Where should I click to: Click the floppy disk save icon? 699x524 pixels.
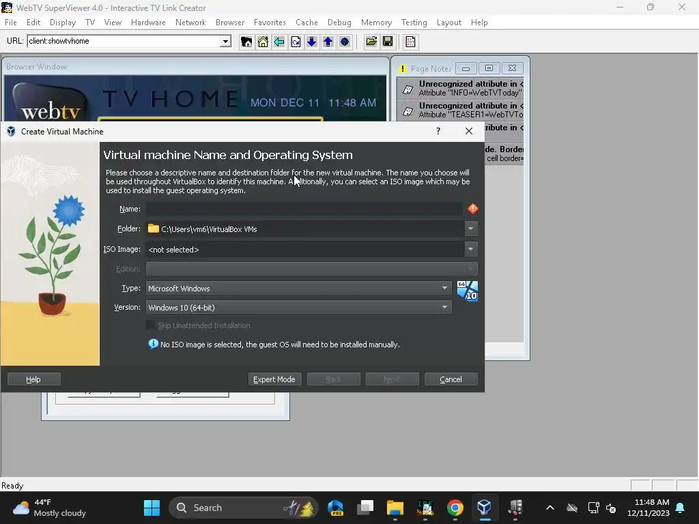(388, 42)
